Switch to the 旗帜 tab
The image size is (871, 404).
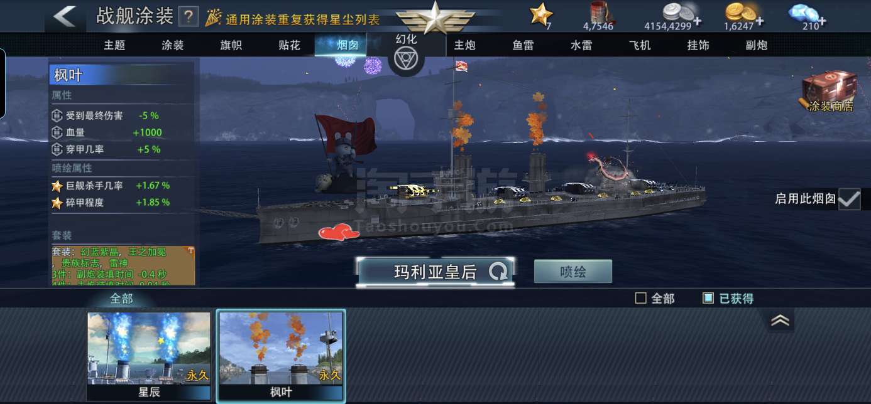click(x=231, y=45)
